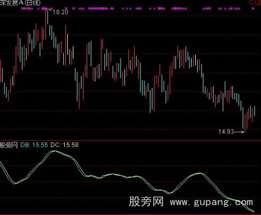Screen dimensions: 261x215
Task: Click the 深发展A (日线) chart title
Action: pyautogui.click(x=20, y=3)
